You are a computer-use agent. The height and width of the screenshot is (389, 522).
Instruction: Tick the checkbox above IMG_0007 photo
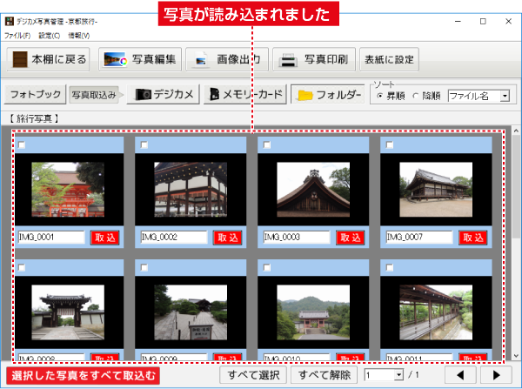[390, 144]
